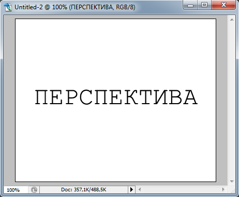Screen dimensions: 239x197
Task: Click the horizontal scrollbar track
Action: [x=182, y=190]
